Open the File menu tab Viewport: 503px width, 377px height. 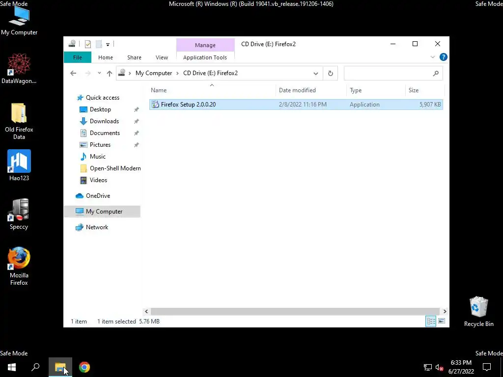click(78, 57)
